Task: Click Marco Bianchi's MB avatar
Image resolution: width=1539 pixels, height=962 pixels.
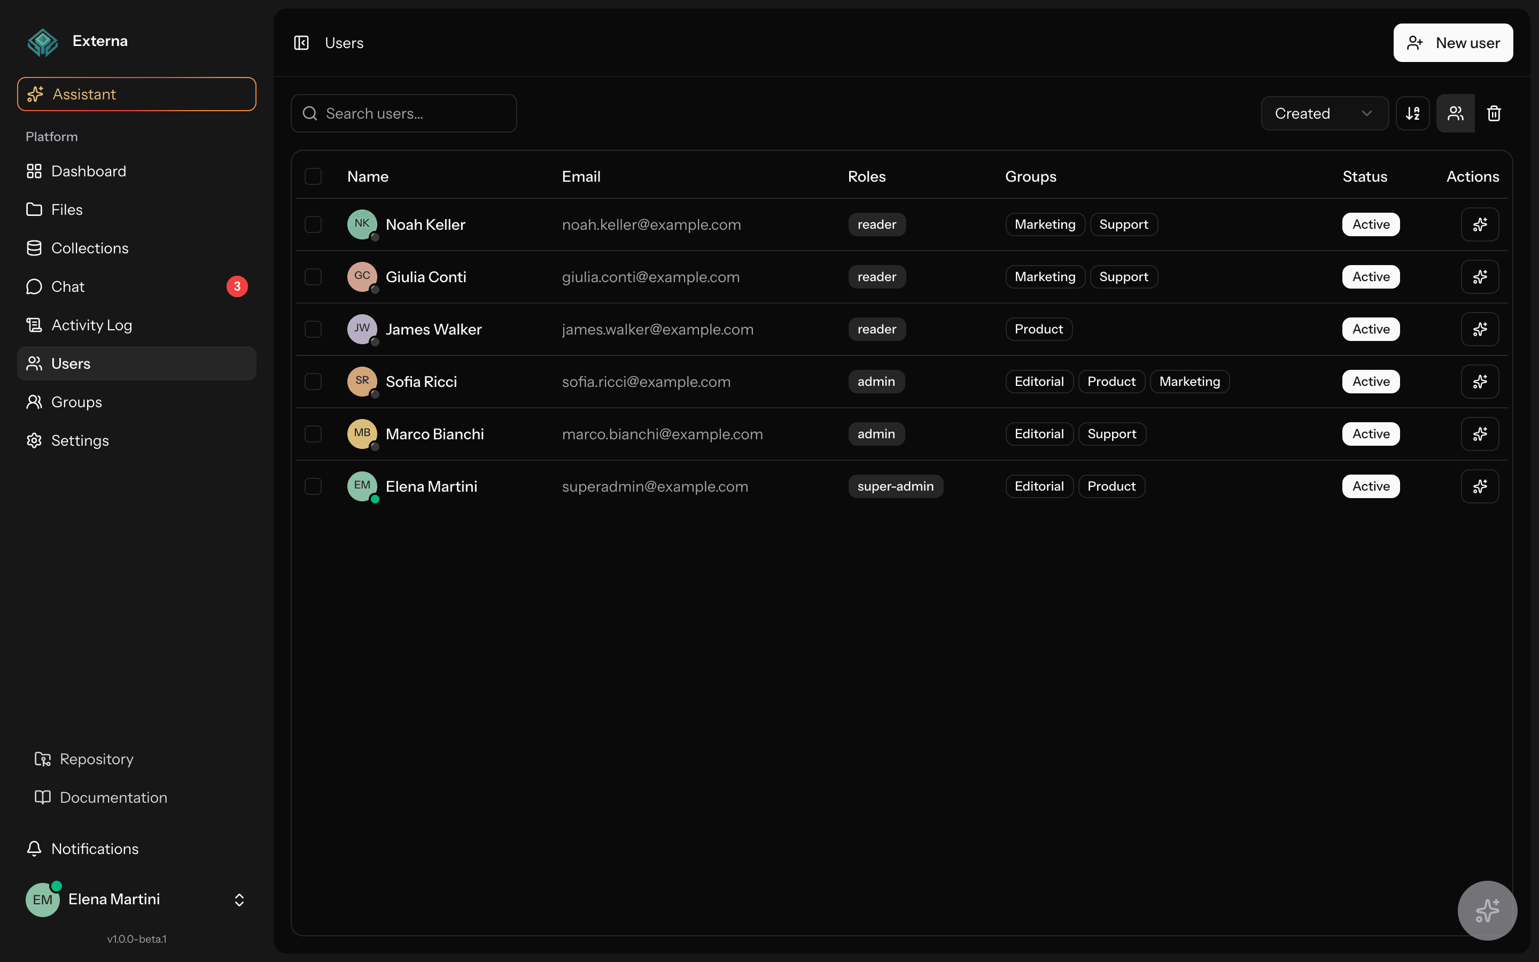Action: (362, 433)
